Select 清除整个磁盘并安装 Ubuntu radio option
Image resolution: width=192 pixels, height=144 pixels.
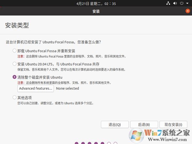tap(14, 77)
